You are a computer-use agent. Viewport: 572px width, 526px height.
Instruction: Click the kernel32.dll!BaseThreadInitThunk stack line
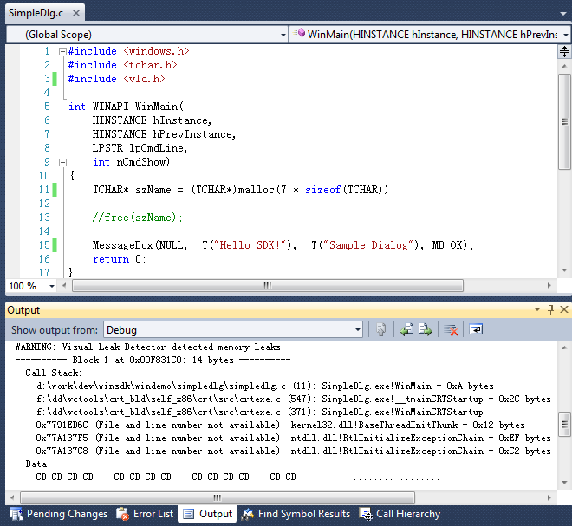(x=280, y=425)
